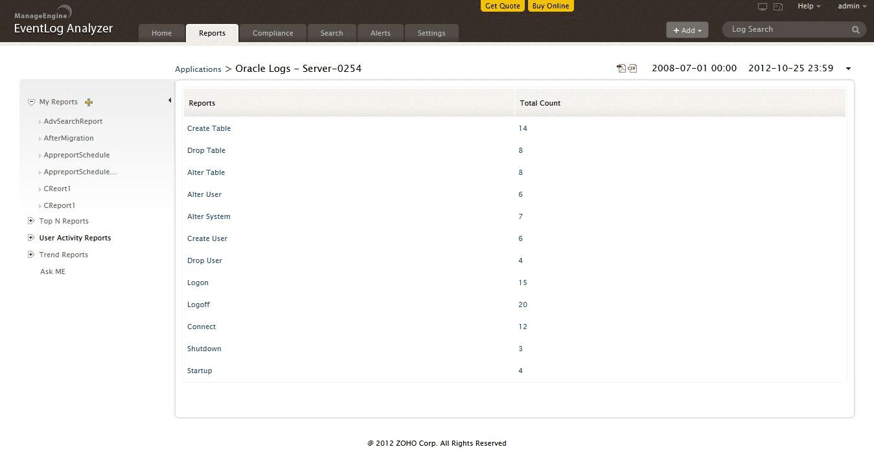
Task: Click the Shutdown count value 3
Action: (x=521, y=349)
